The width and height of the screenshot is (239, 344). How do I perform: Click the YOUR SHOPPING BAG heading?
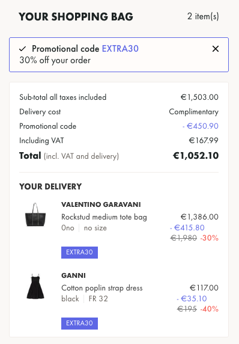pos(76,17)
